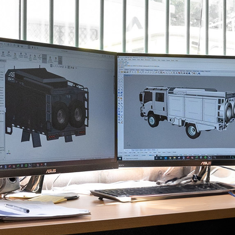235x235 pixels.
Task: Toggle Gumball in Rhino status bar
Action: click(203, 155)
